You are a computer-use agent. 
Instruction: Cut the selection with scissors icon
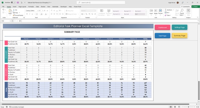(14, 10)
